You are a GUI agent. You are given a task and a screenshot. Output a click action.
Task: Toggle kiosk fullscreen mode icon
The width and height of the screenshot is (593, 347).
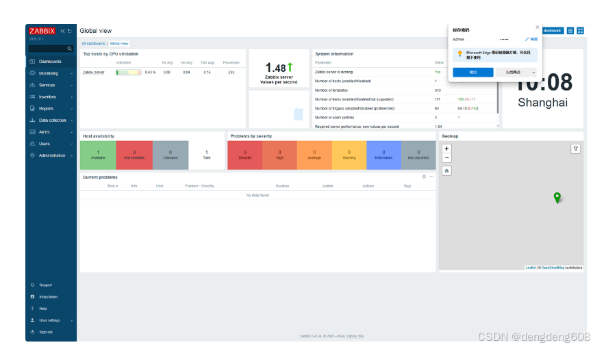coord(580,31)
